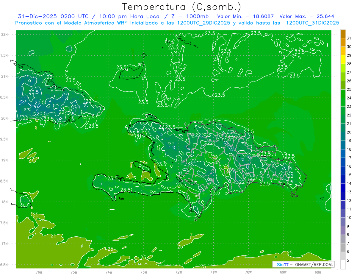357x276 pixels.
Task: Click the "76W" longitude axis label
Action: 39,272
